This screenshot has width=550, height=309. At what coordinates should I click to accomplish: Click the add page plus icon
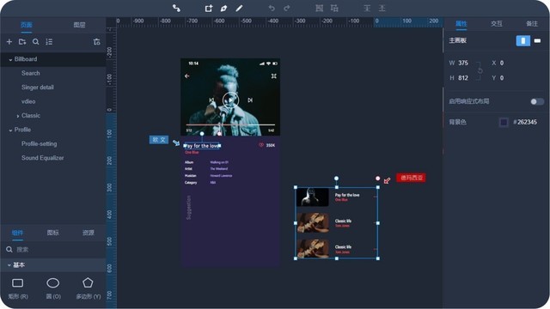tap(9, 42)
